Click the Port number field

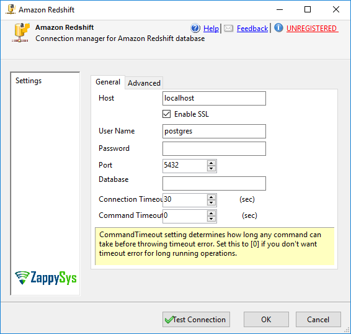click(185, 166)
